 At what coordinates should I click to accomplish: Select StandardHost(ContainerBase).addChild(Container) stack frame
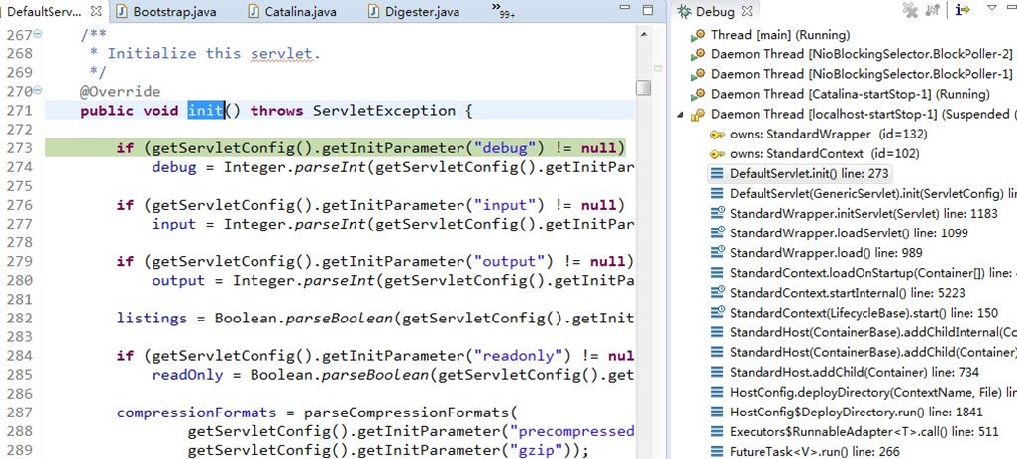pyautogui.click(x=873, y=353)
